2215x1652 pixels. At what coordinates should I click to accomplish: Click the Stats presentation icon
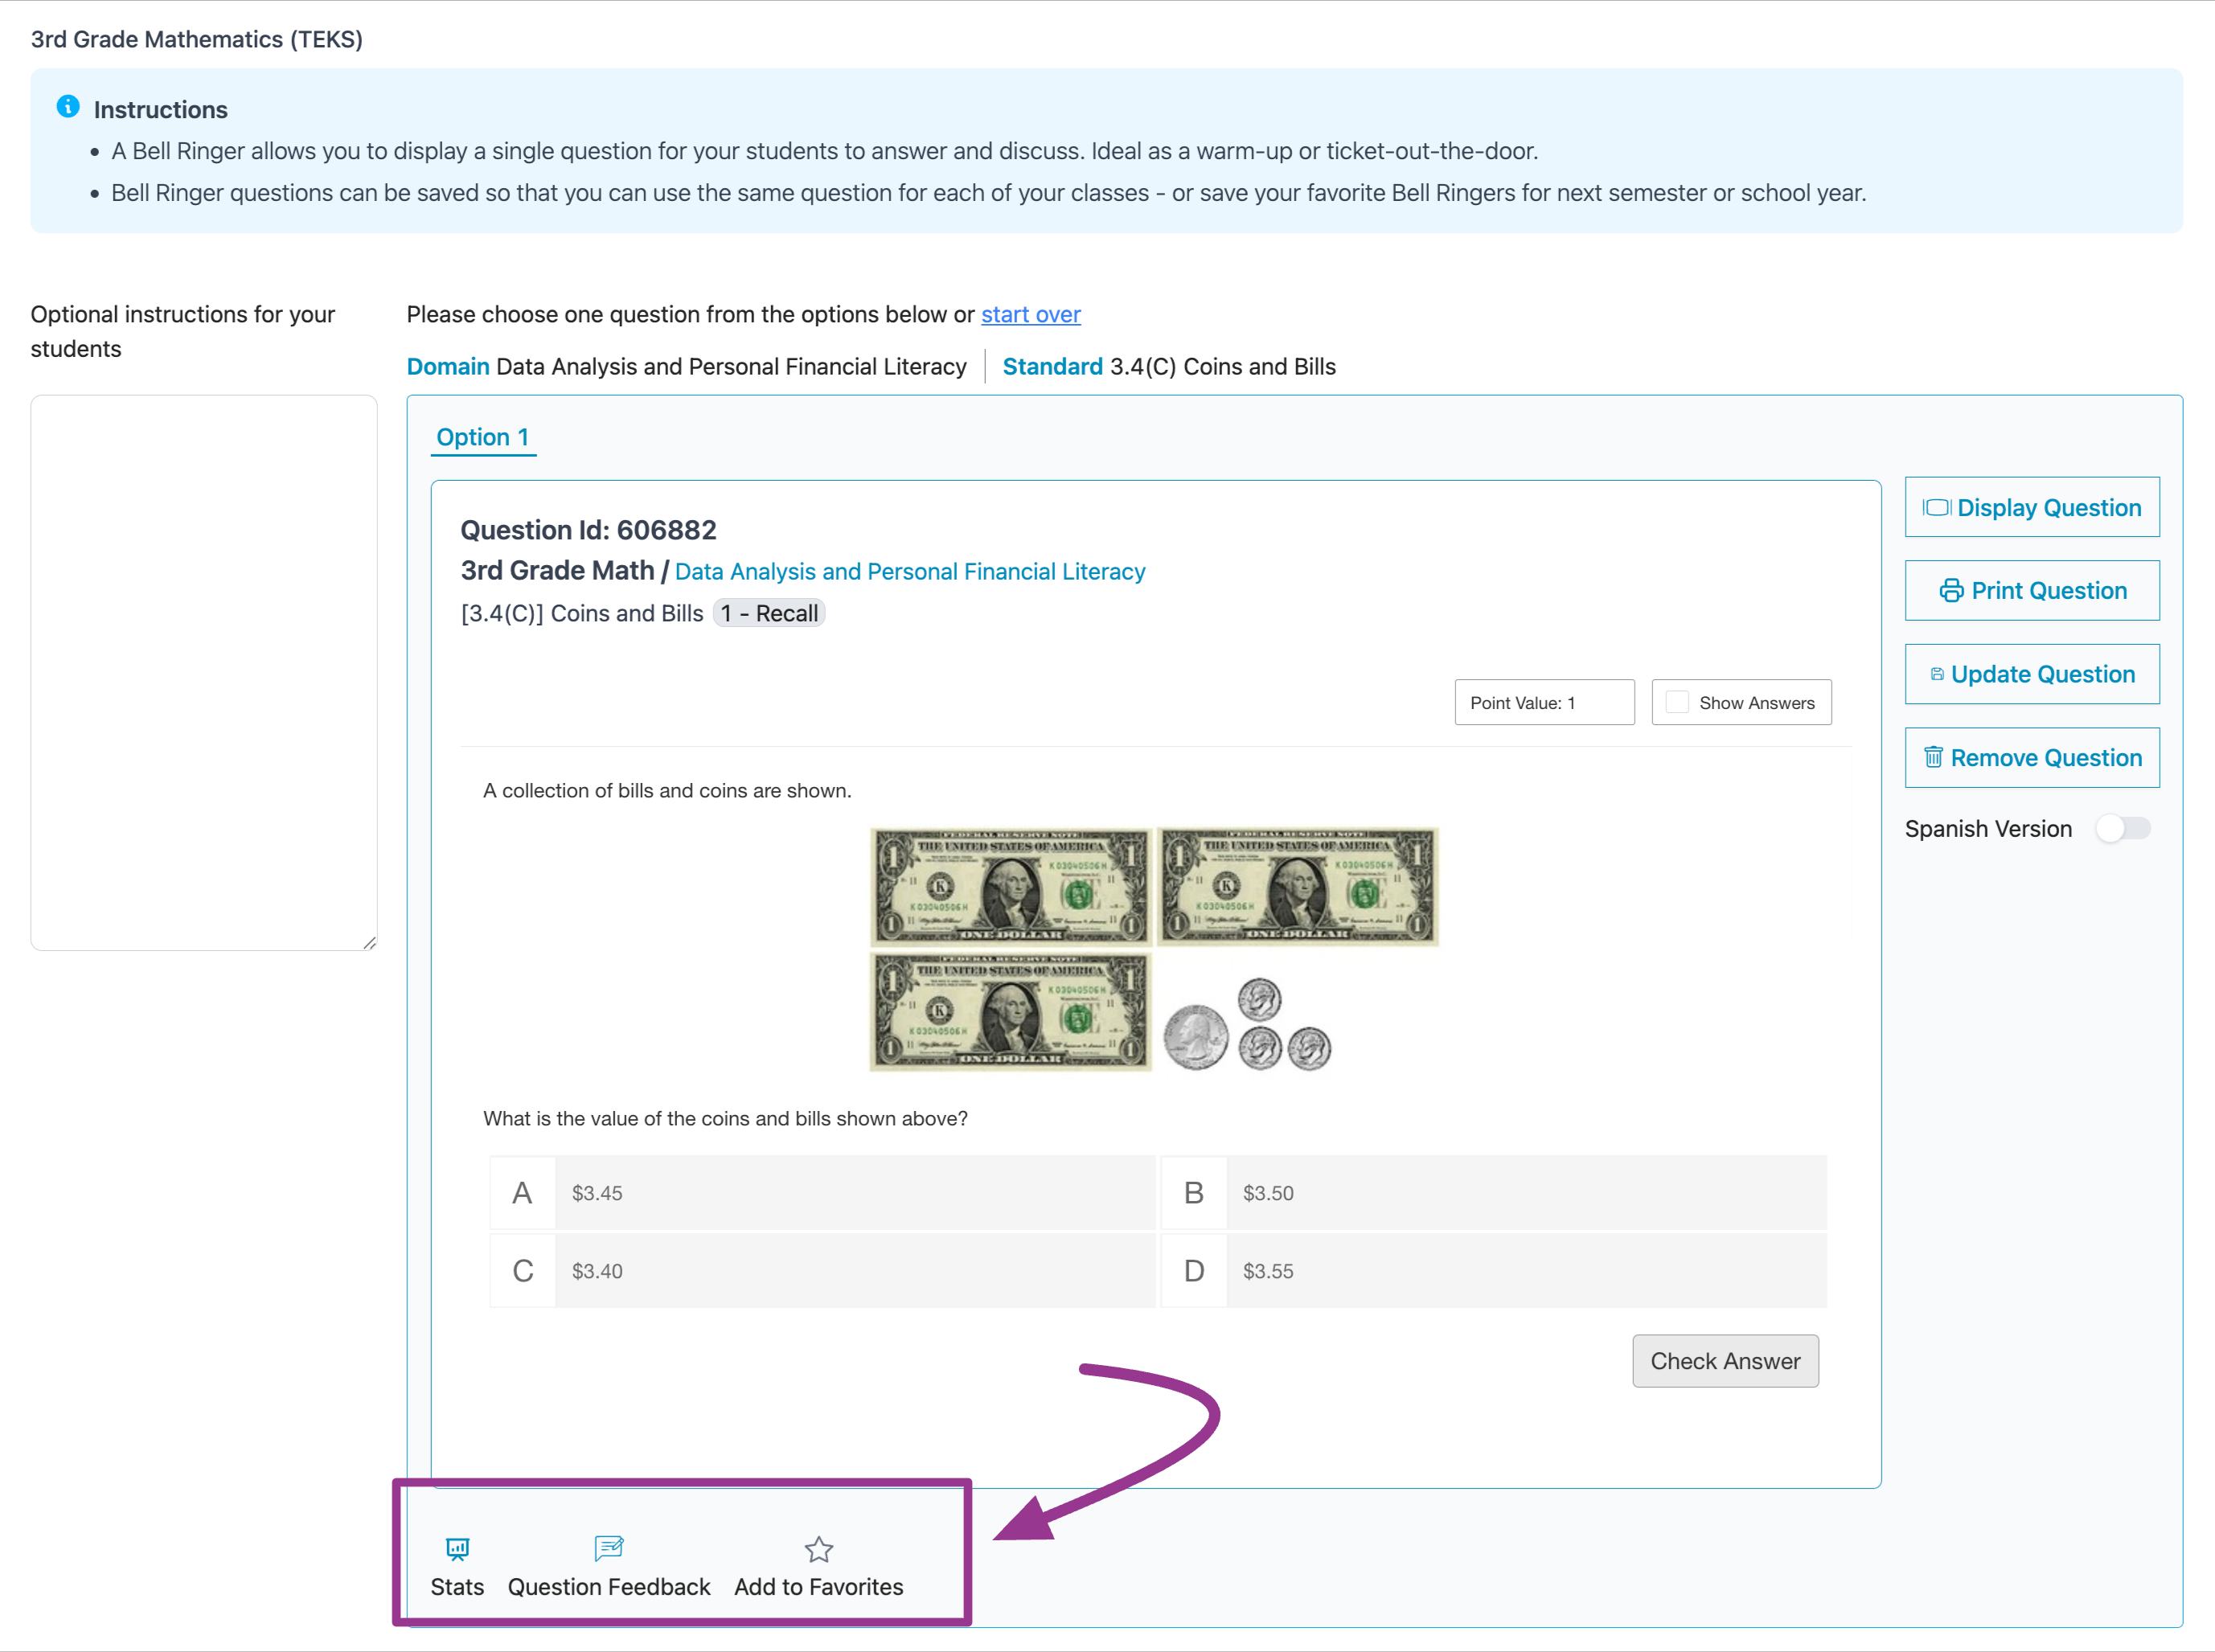point(457,1549)
